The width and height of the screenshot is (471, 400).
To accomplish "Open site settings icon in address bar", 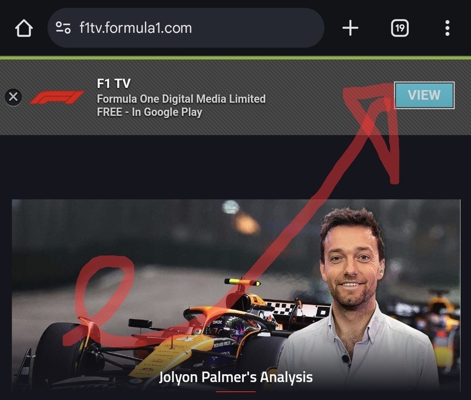I will point(63,28).
